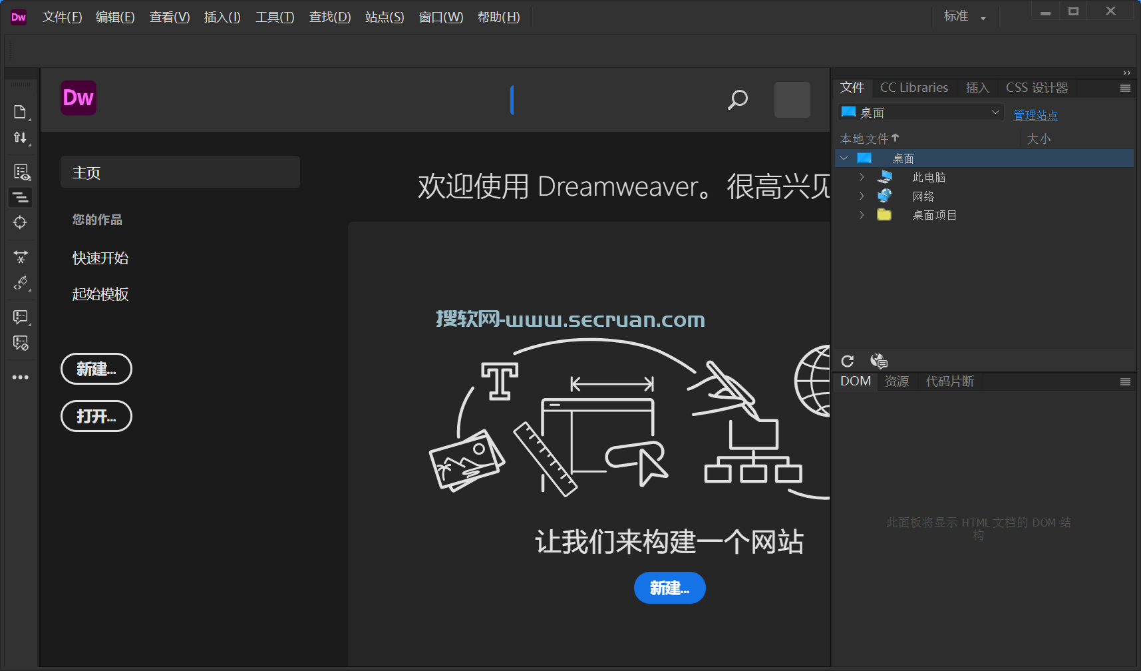Click the 打开... button
Screen dimensions: 1141x671
point(96,416)
